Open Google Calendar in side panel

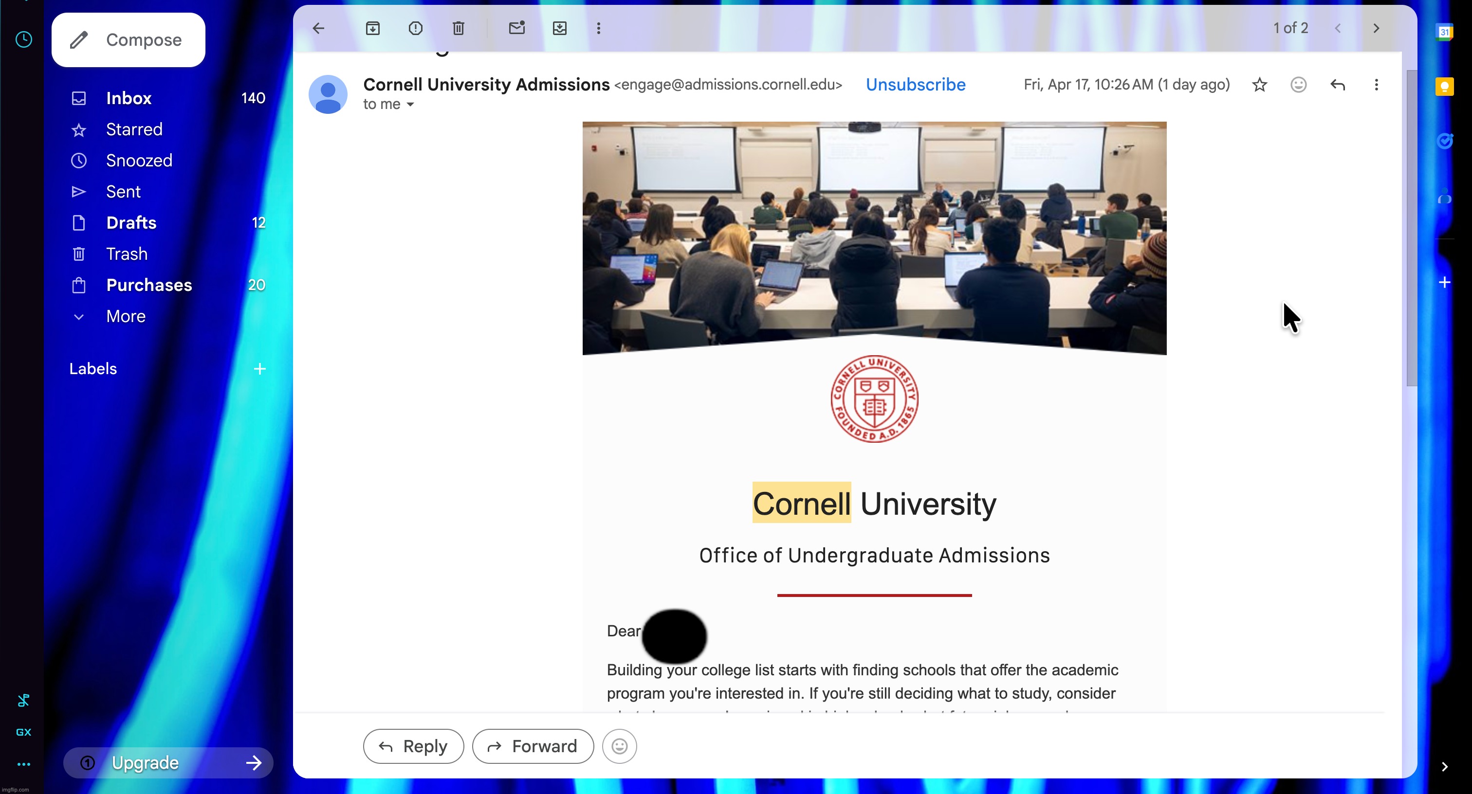[1445, 32]
